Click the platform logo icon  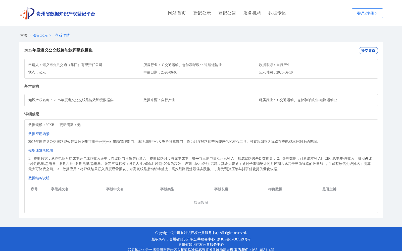27,13
